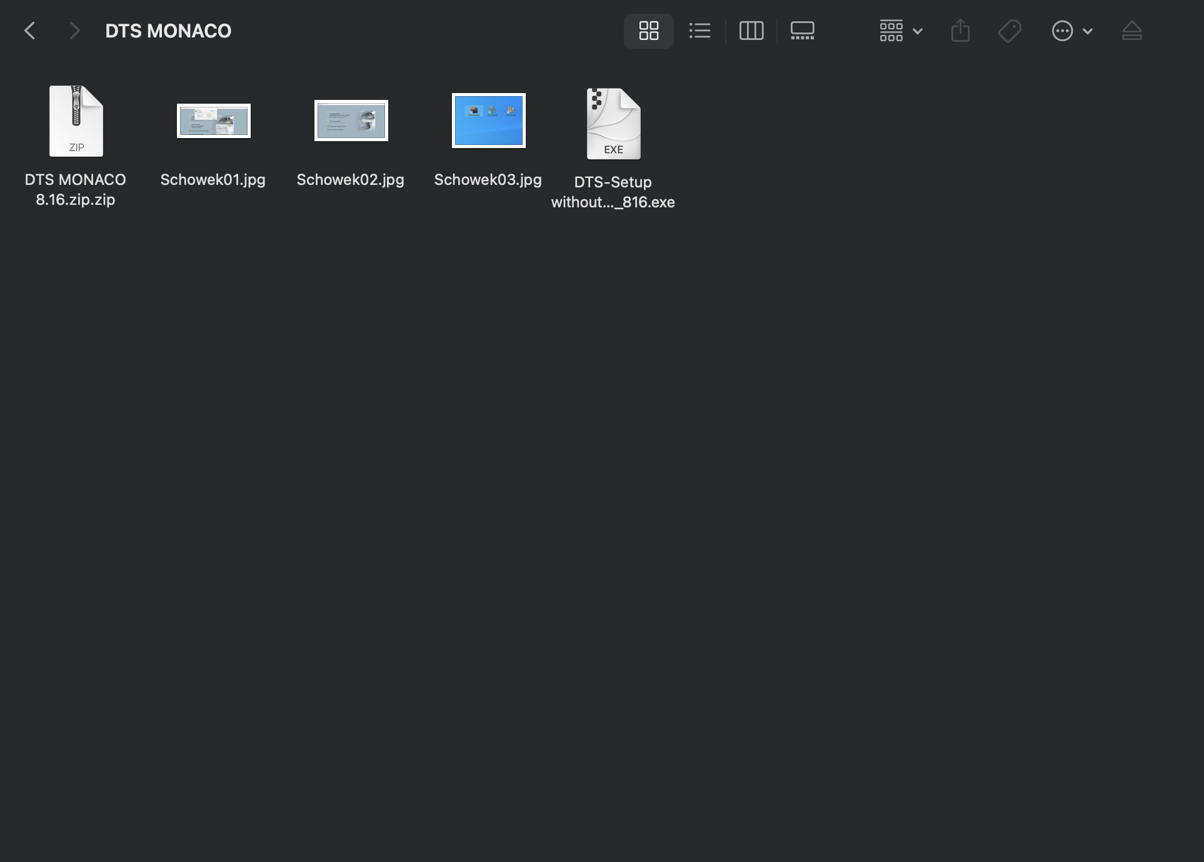
Task: Select the Schowek03.jpg blue thumbnail
Action: click(x=488, y=121)
